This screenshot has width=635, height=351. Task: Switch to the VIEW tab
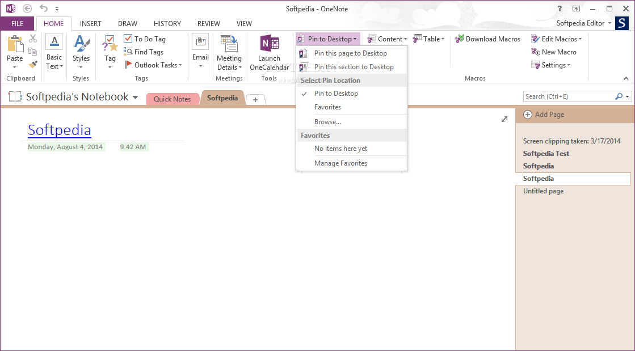click(x=244, y=23)
